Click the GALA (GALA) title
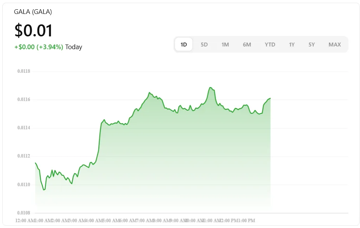Screen dimensions: 360x228 33,12
